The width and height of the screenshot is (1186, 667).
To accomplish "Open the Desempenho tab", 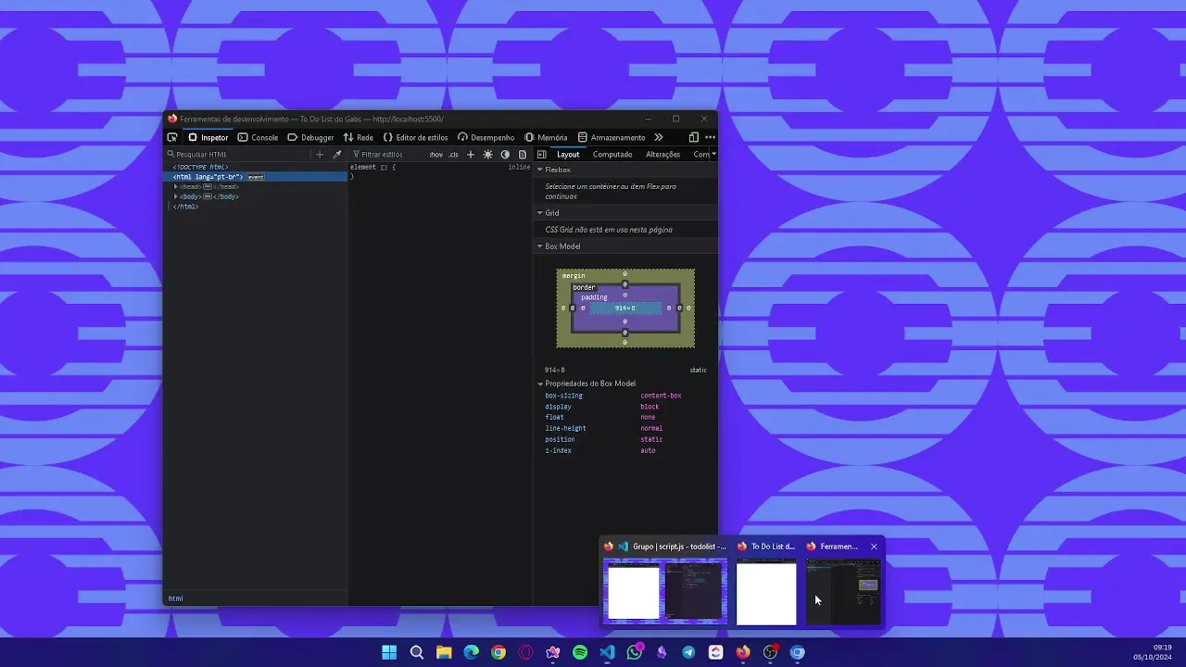I will pyautogui.click(x=486, y=137).
